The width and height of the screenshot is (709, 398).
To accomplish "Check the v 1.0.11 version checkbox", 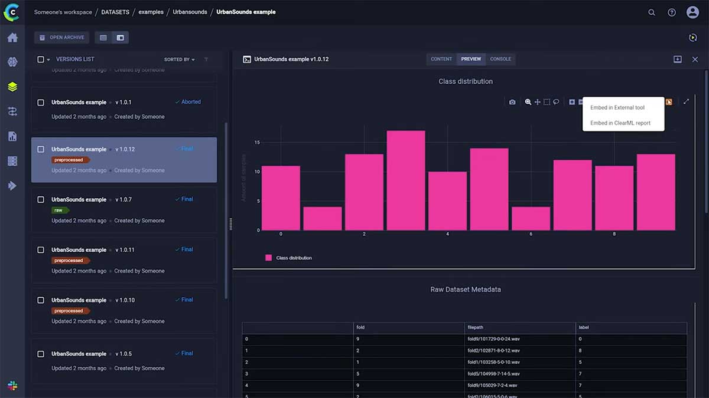I will [x=41, y=250].
